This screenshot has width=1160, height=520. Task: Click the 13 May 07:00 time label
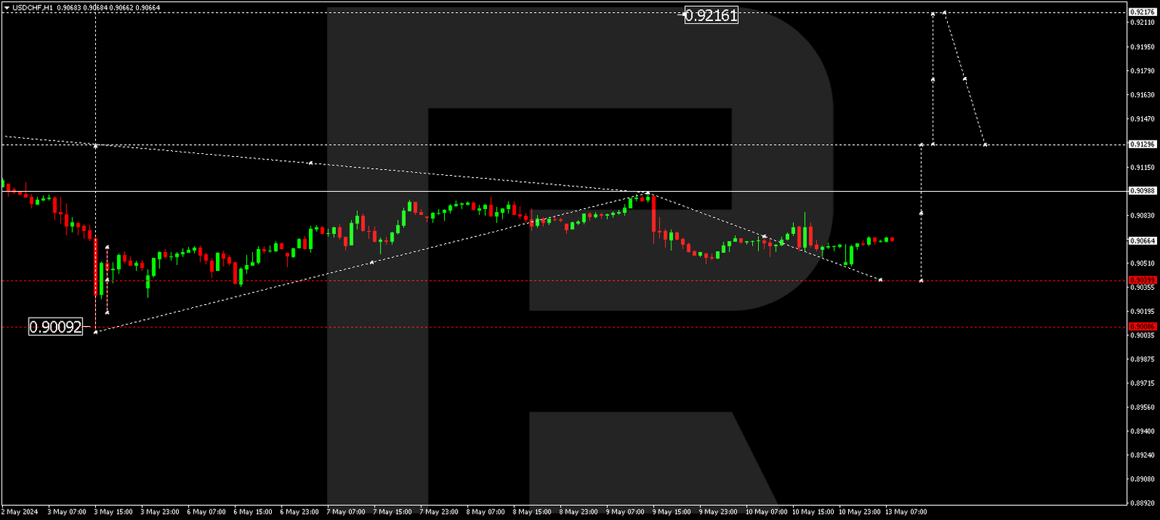coord(908,512)
